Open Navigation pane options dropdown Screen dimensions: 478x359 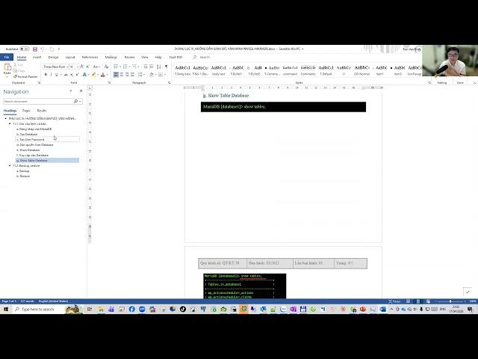click(x=71, y=91)
